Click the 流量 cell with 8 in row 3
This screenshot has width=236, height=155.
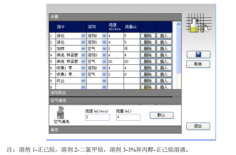tap(132, 49)
